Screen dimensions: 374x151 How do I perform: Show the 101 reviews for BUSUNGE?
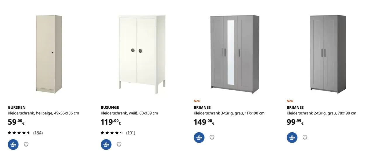click(131, 133)
